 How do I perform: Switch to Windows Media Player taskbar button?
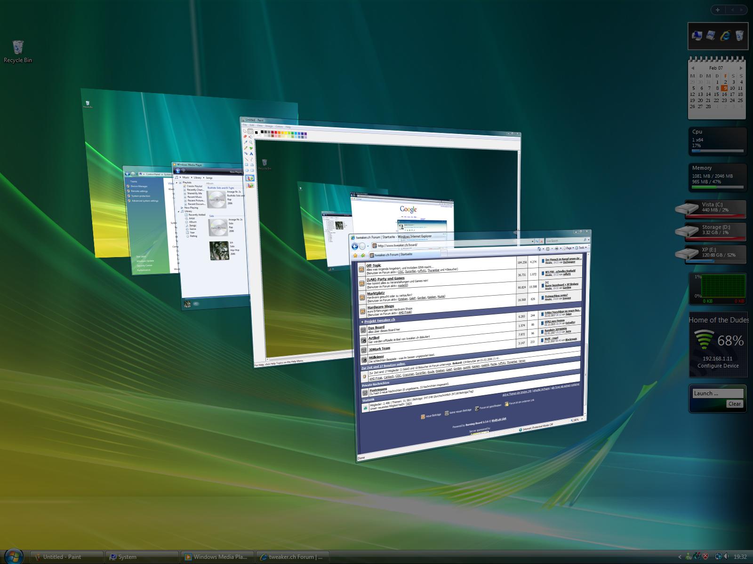217,557
